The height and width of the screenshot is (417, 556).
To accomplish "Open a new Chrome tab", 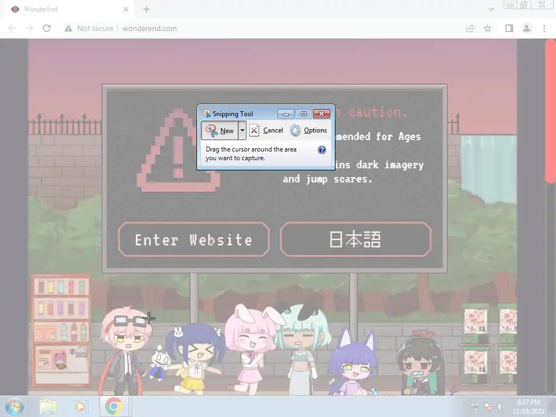I will point(147,9).
